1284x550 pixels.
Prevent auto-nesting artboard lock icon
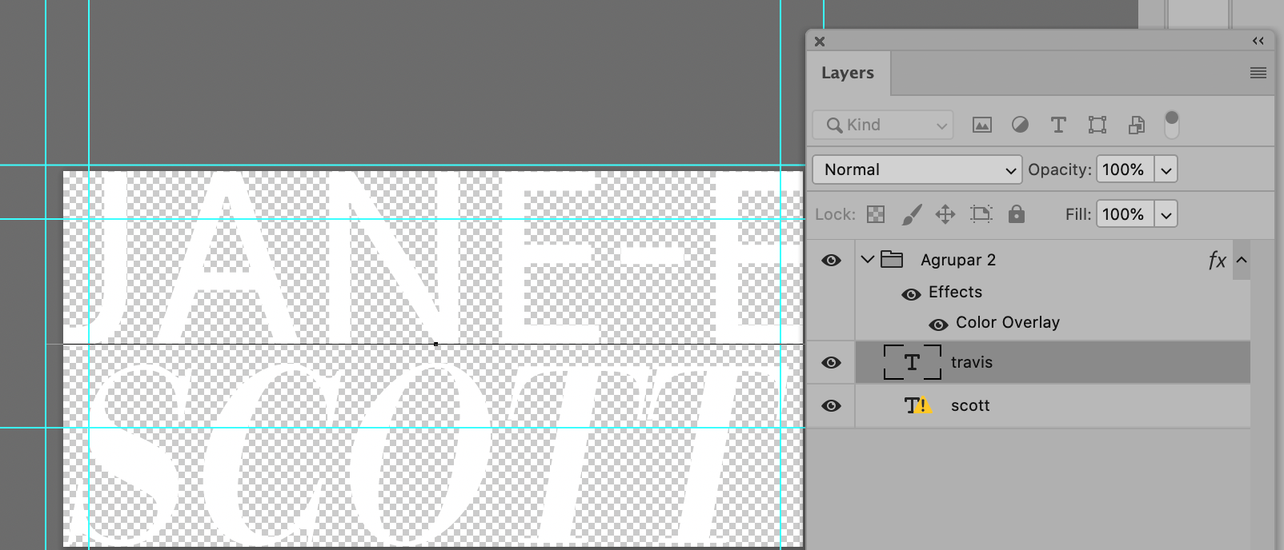click(x=981, y=214)
